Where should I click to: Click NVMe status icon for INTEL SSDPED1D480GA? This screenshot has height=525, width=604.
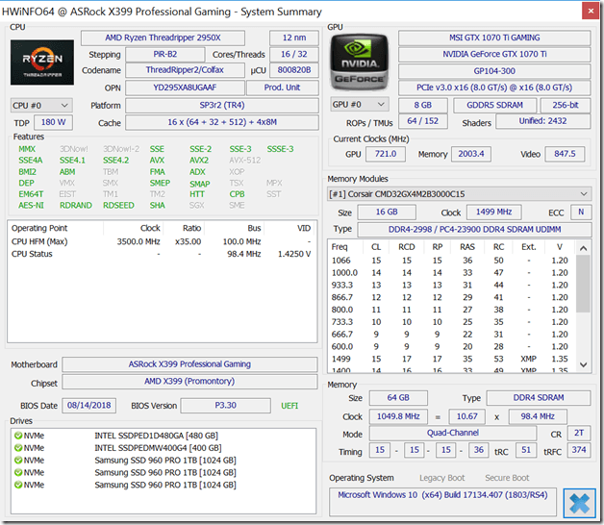(x=18, y=436)
